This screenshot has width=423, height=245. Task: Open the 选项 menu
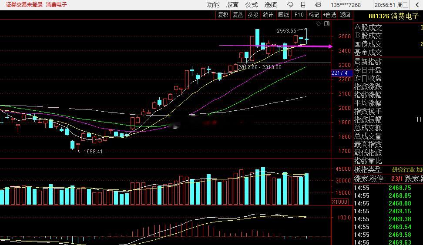(271, 5)
